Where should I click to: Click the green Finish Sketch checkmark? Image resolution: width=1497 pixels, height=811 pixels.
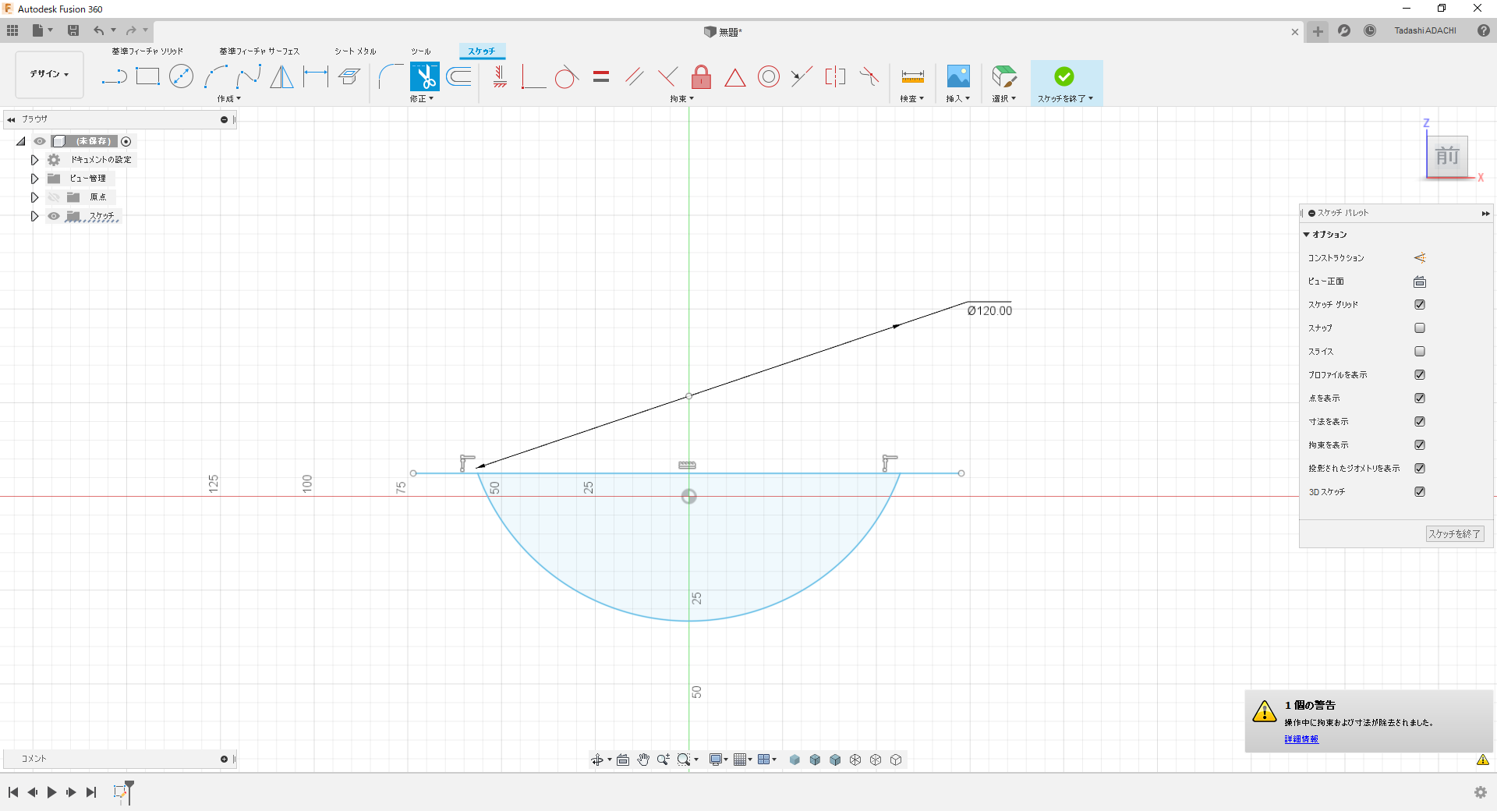(1064, 76)
